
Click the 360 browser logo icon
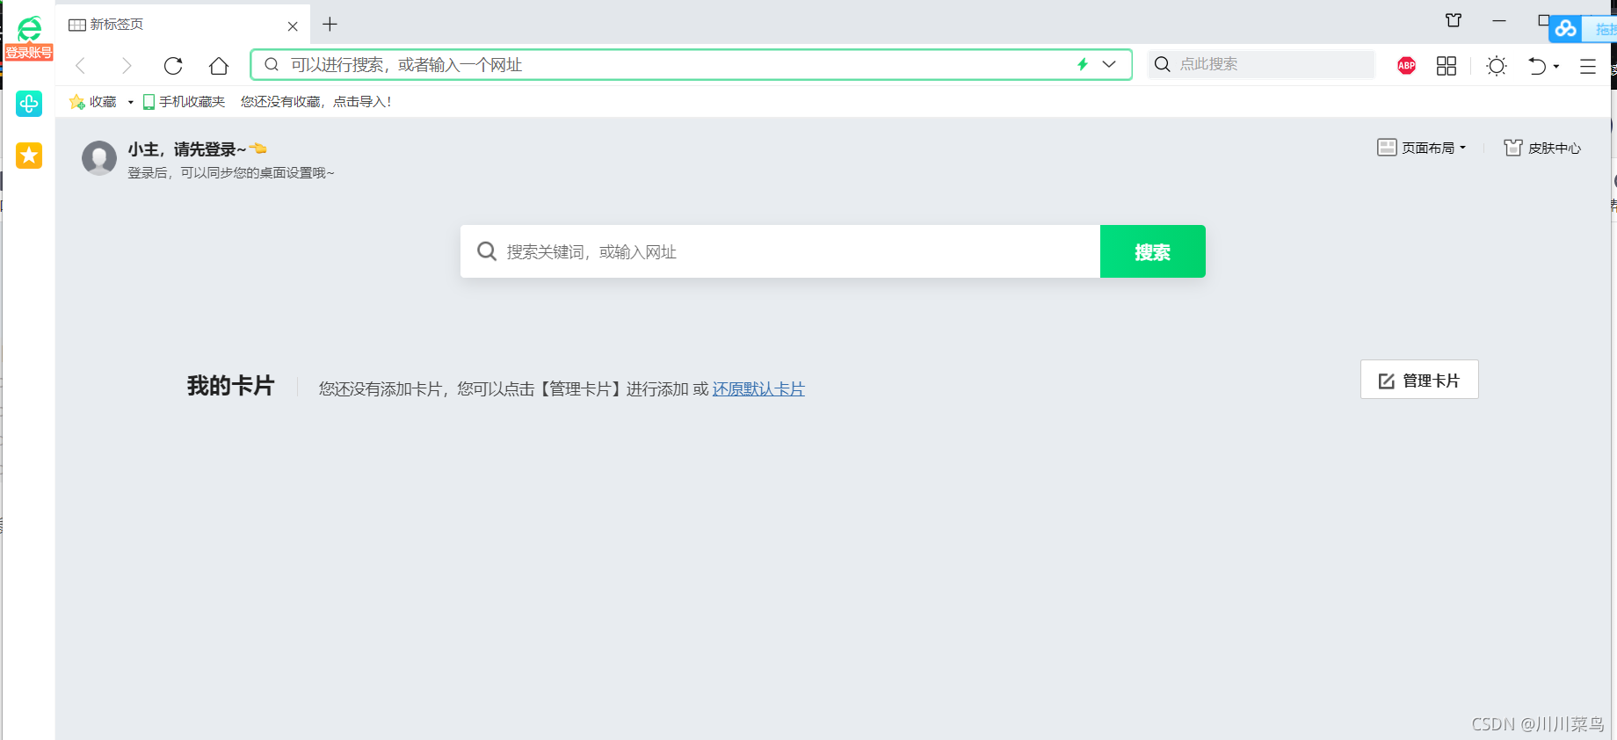[x=29, y=28]
